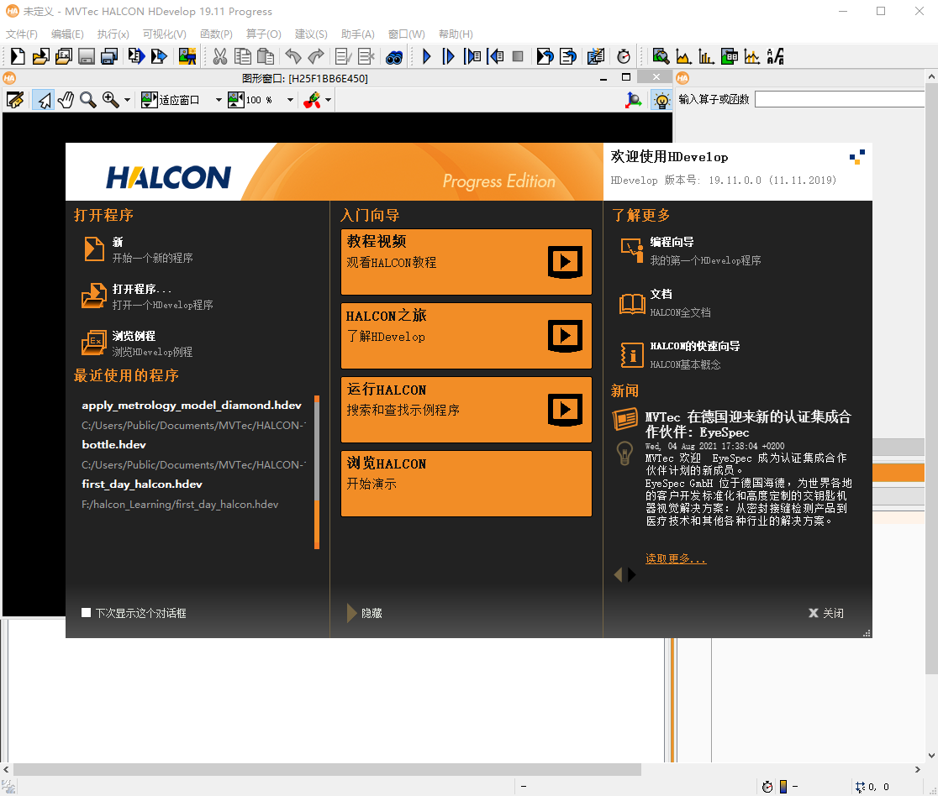Click the feature histogram toolbar icon
Image resolution: width=938 pixels, height=796 pixels.
click(705, 56)
